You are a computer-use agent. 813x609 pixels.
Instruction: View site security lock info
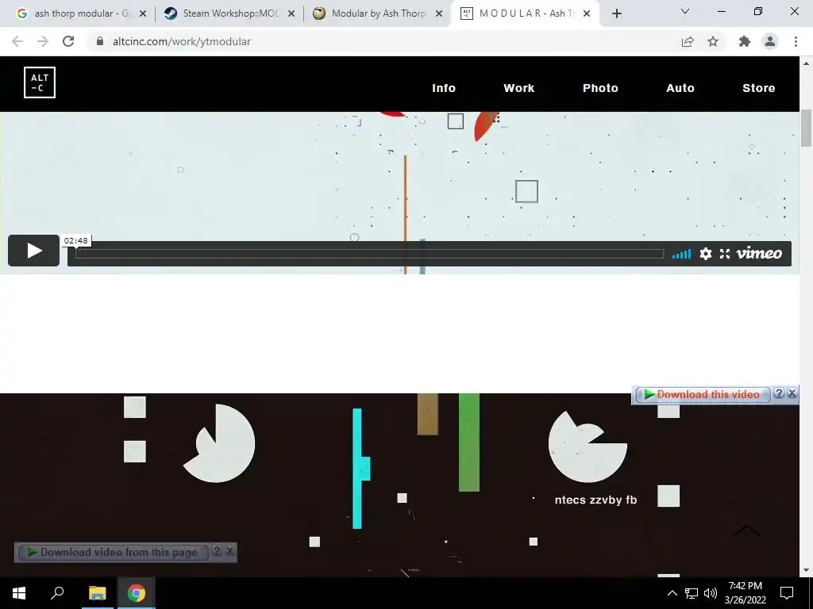[x=100, y=41]
